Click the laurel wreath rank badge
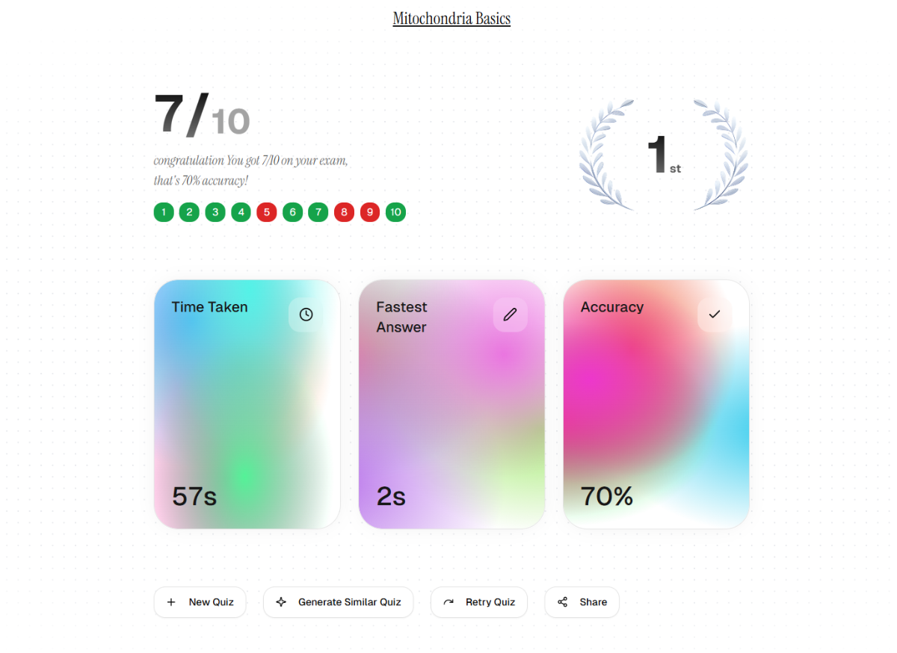The height and width of the screenshot is (653, 897). tap(663, 155)
